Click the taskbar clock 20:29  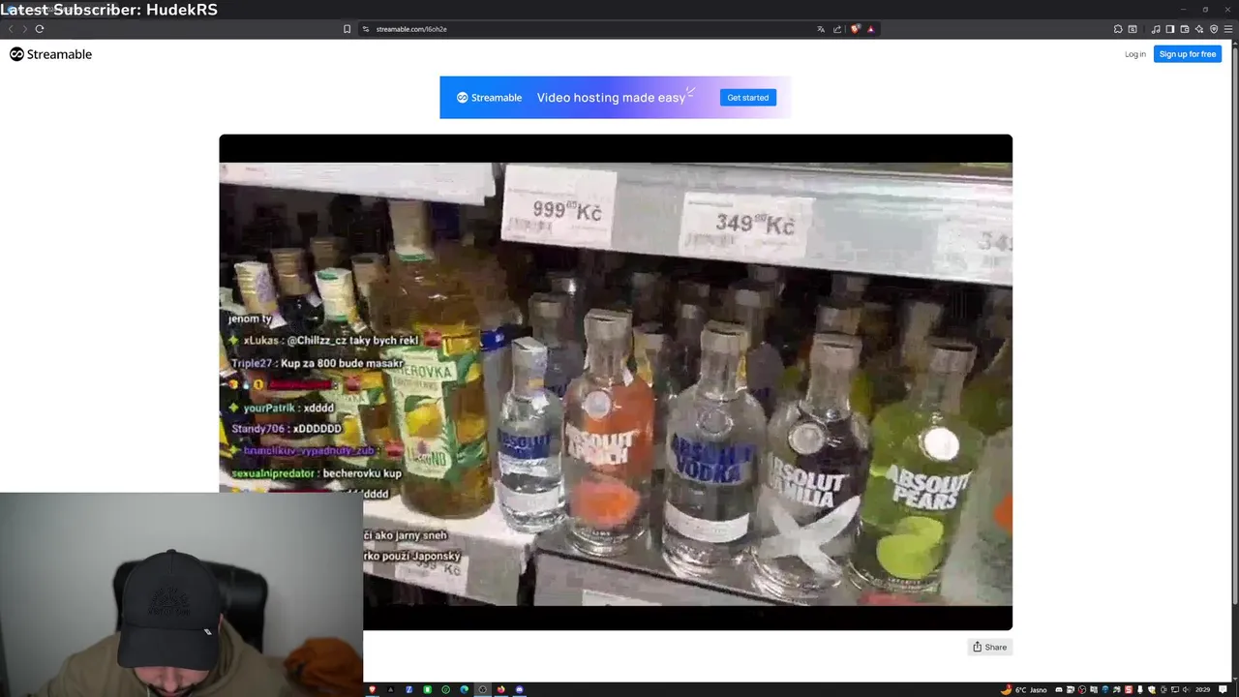click(x=1203, y=689)
